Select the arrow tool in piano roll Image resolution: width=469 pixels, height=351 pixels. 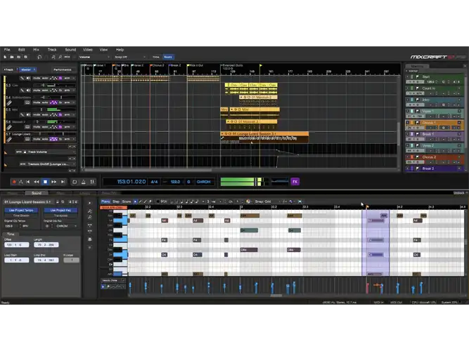pos(135,201)
